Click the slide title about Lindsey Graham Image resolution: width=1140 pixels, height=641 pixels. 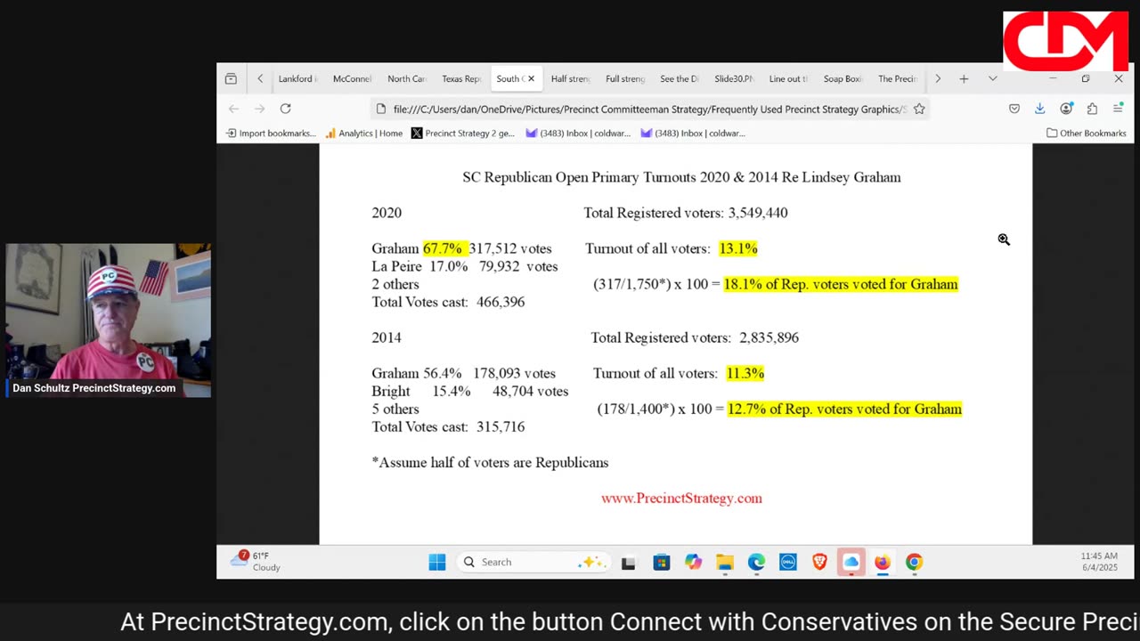(x=681, y=177)
